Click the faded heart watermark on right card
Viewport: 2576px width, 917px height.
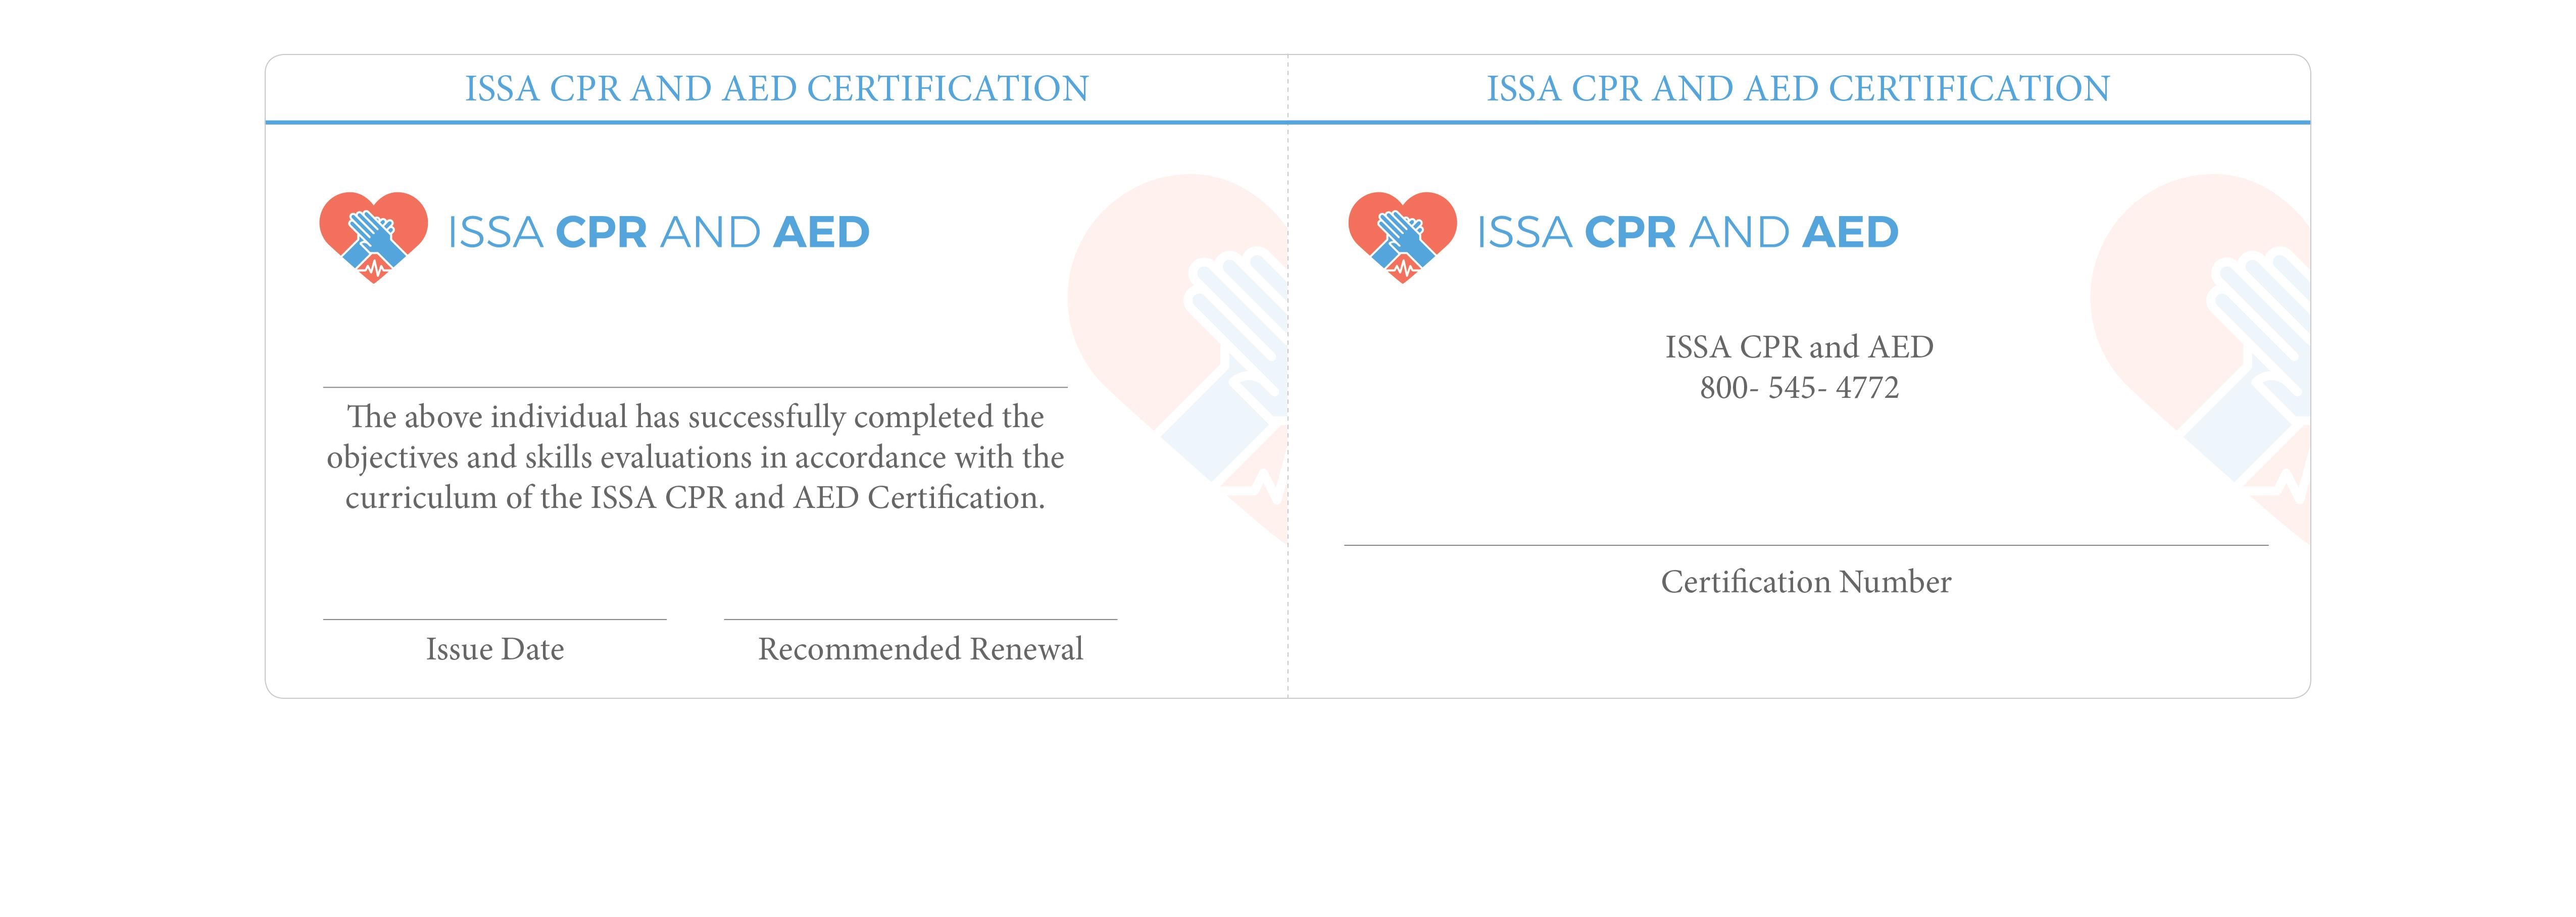(2200, 358)
